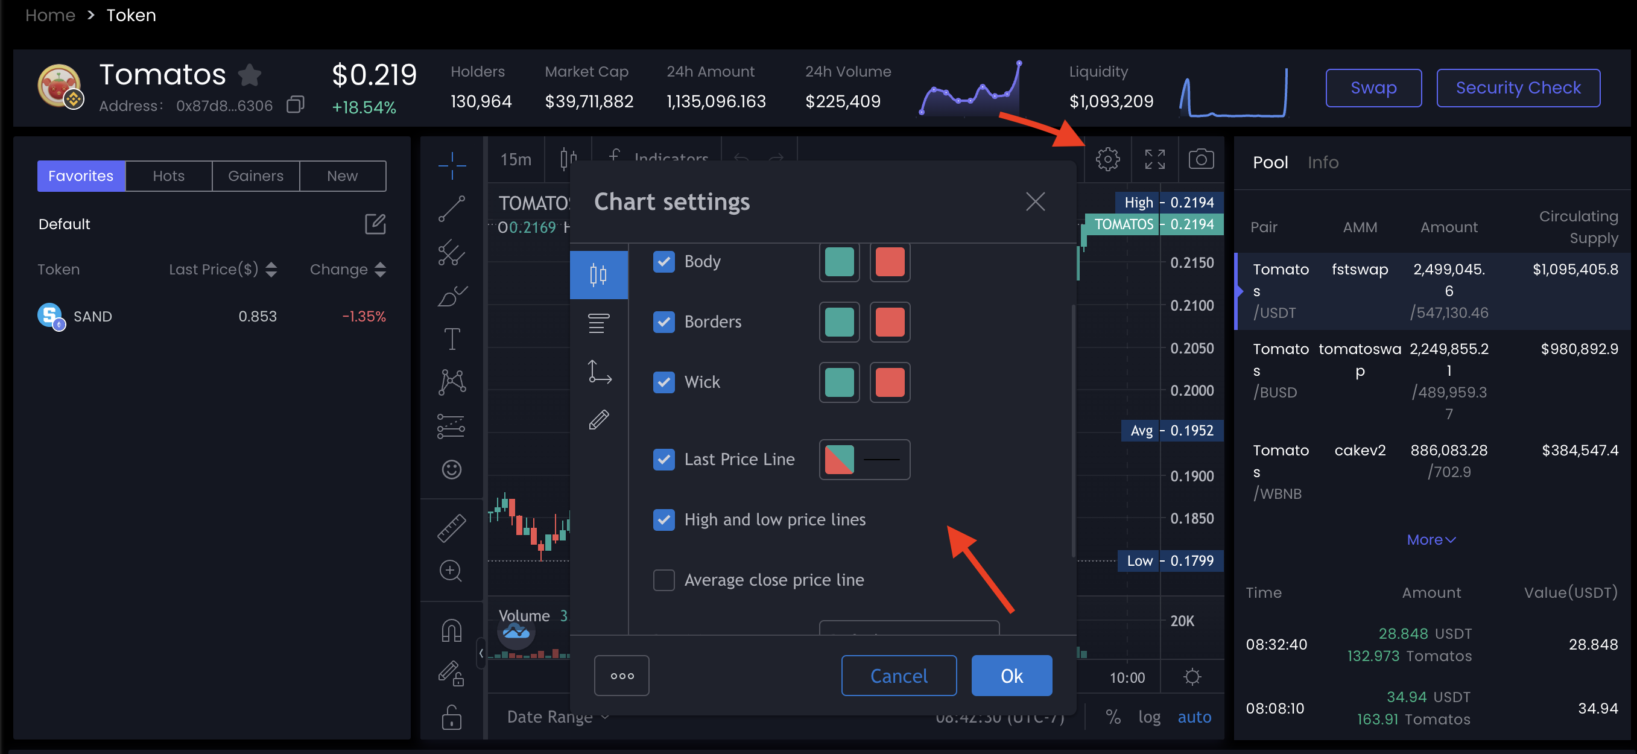
Task: Click the fullscreen chart icon
Action: (1154, 159)
